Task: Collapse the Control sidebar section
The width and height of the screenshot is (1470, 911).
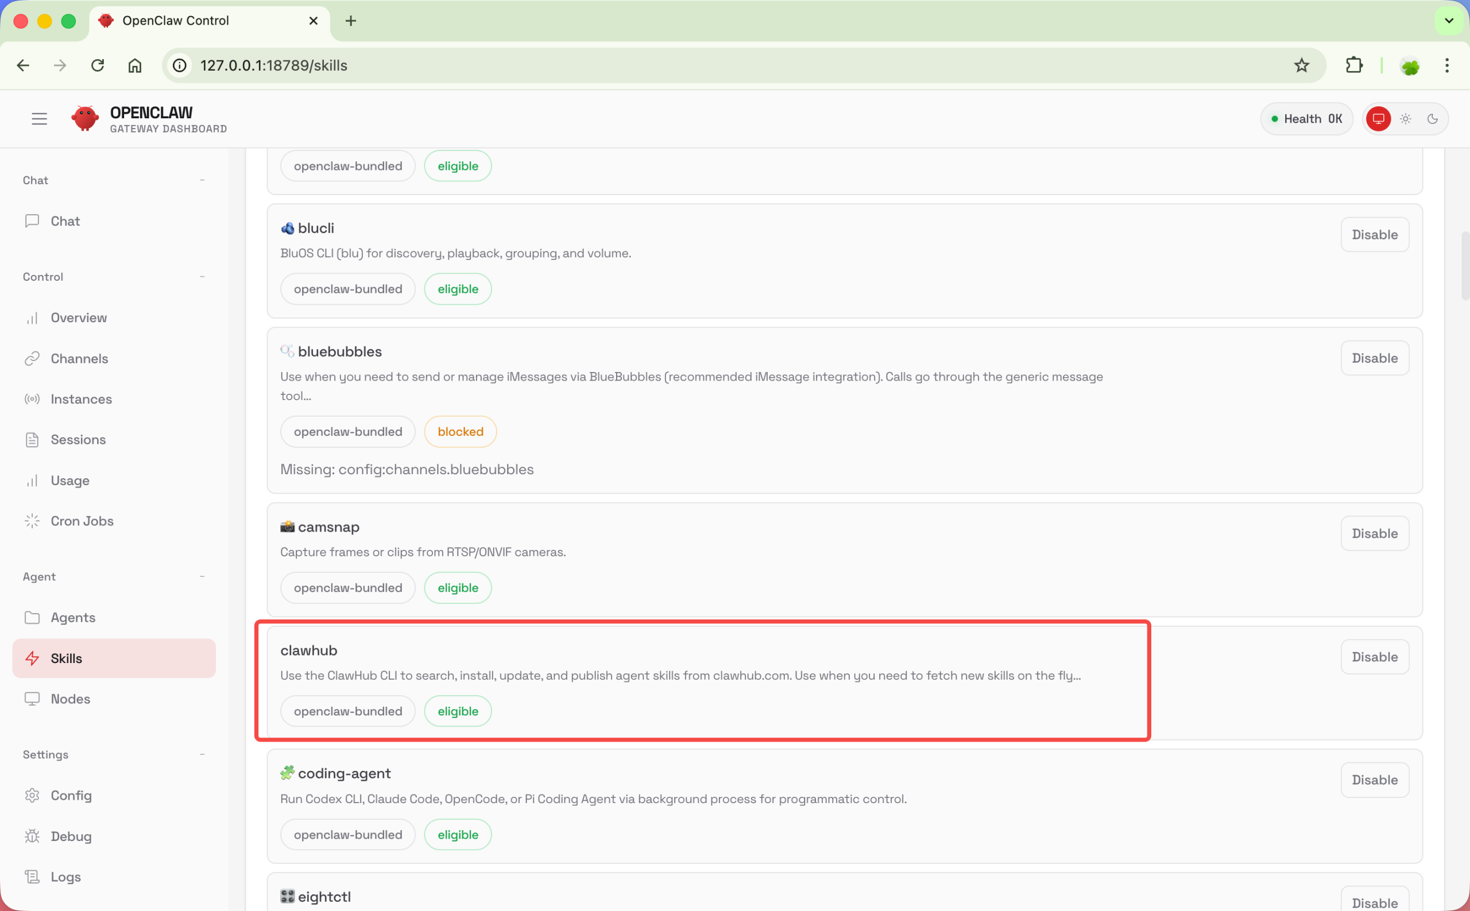Action: pos(202,277)
